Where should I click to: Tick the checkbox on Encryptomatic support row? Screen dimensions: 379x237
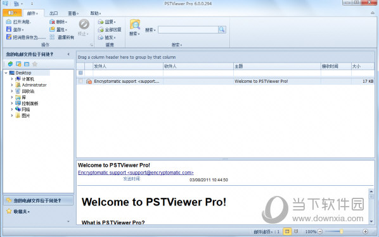point(80,82)
